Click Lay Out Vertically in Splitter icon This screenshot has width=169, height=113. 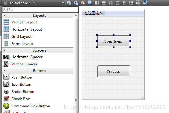coord(117,3)
